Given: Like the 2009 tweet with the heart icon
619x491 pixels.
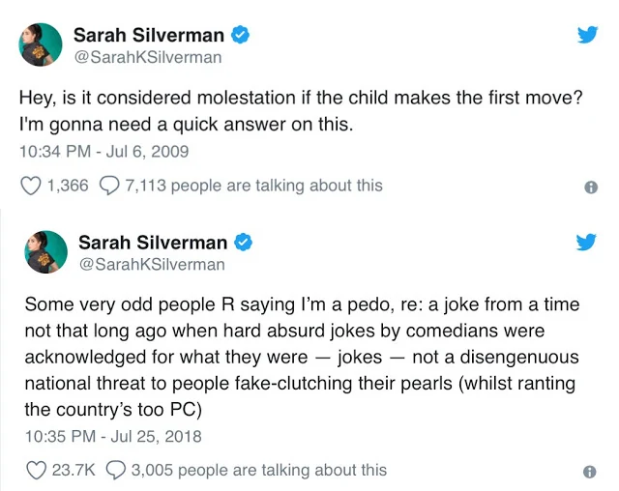Looking at the screenshot, I should tap(31, 186).
